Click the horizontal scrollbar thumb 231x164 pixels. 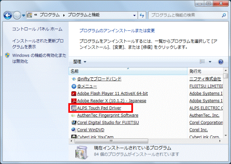point(111,141)
